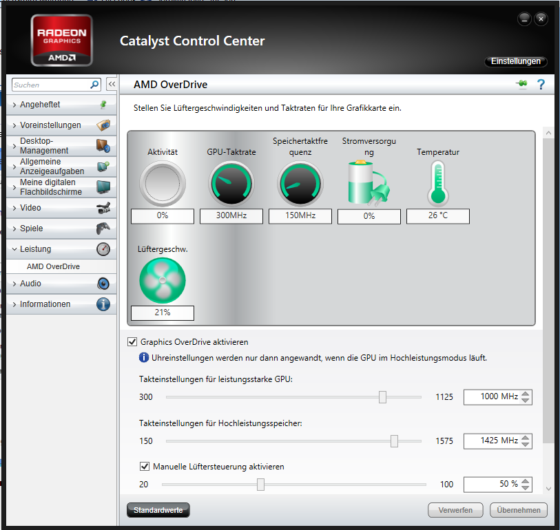
Task: Click the Standardwerte button
Action: pyautogui.click(x=158, y=510)
